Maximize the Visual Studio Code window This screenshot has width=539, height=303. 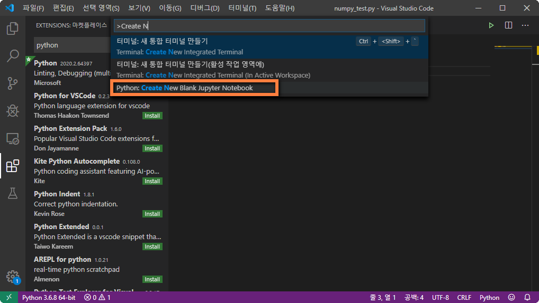(x=502, y=8)
